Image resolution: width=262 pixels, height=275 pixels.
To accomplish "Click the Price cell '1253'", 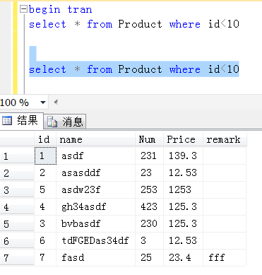I will (183, 189).
